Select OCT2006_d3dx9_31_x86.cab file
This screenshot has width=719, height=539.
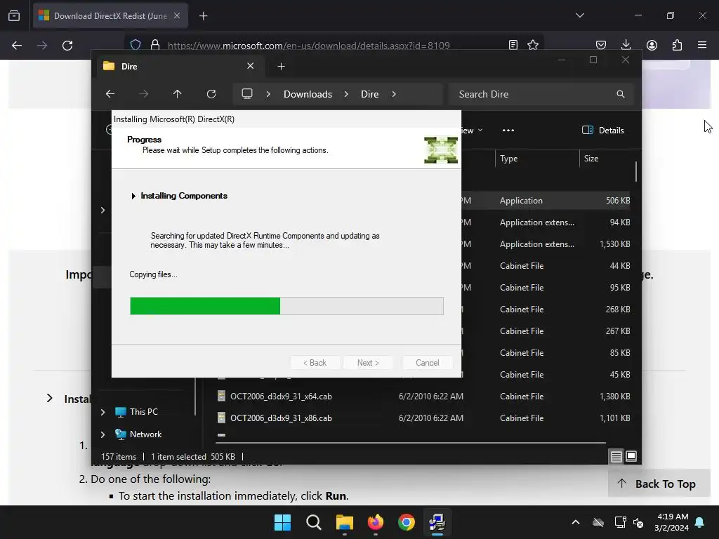click(281, 418)
